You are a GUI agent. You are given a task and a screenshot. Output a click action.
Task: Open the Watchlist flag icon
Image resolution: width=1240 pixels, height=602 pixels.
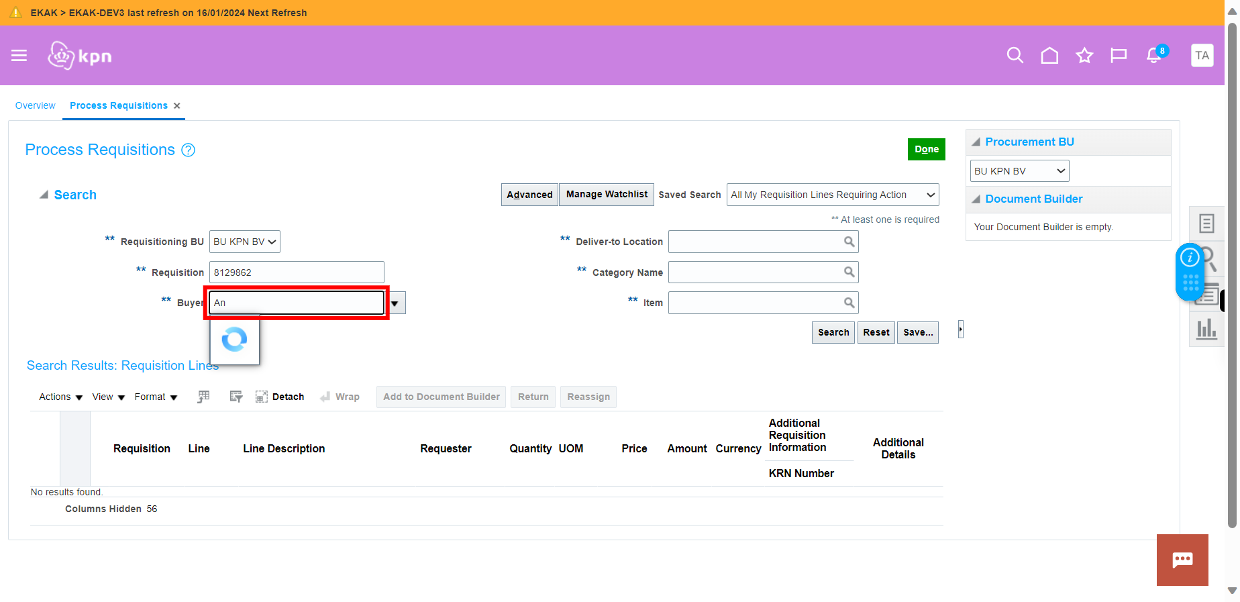coord(1119,56)
